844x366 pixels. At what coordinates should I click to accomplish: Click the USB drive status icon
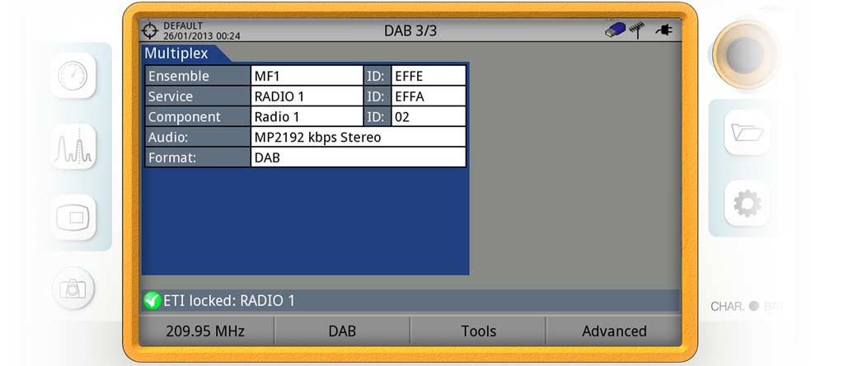[x=614, y=30]
